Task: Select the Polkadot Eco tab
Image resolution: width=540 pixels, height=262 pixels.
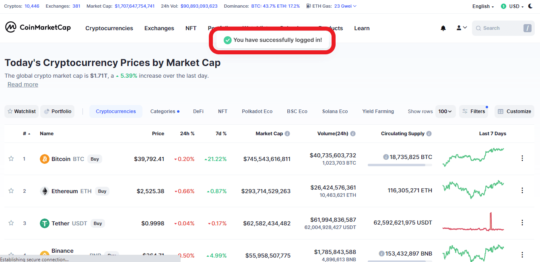Action: click(257, 111)
